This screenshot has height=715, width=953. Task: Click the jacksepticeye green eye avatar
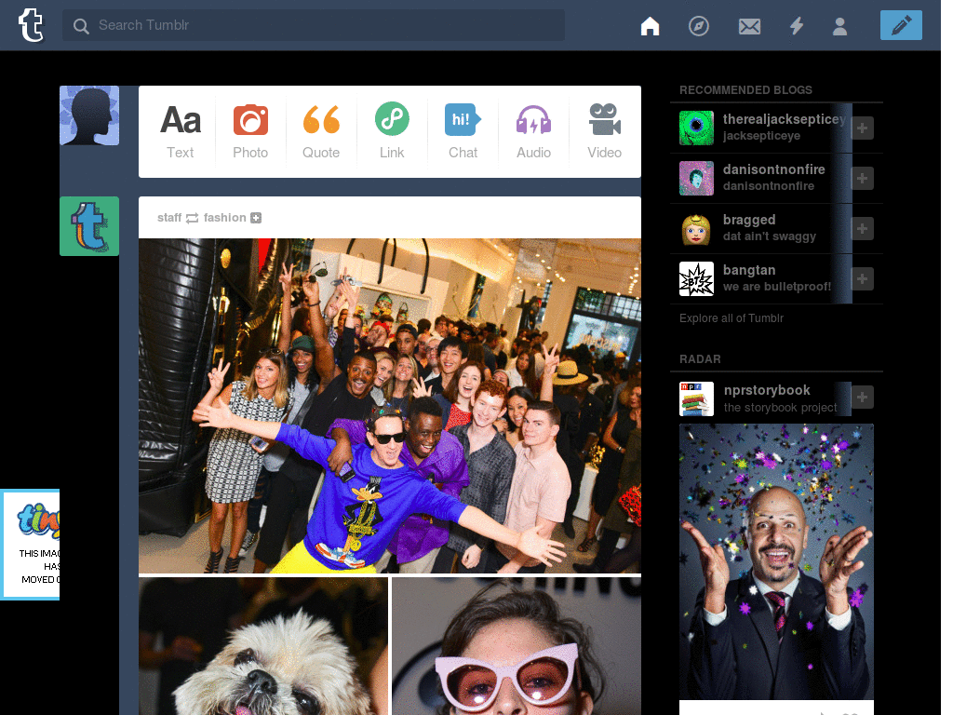pyautogui.click(x=696, y=128)
